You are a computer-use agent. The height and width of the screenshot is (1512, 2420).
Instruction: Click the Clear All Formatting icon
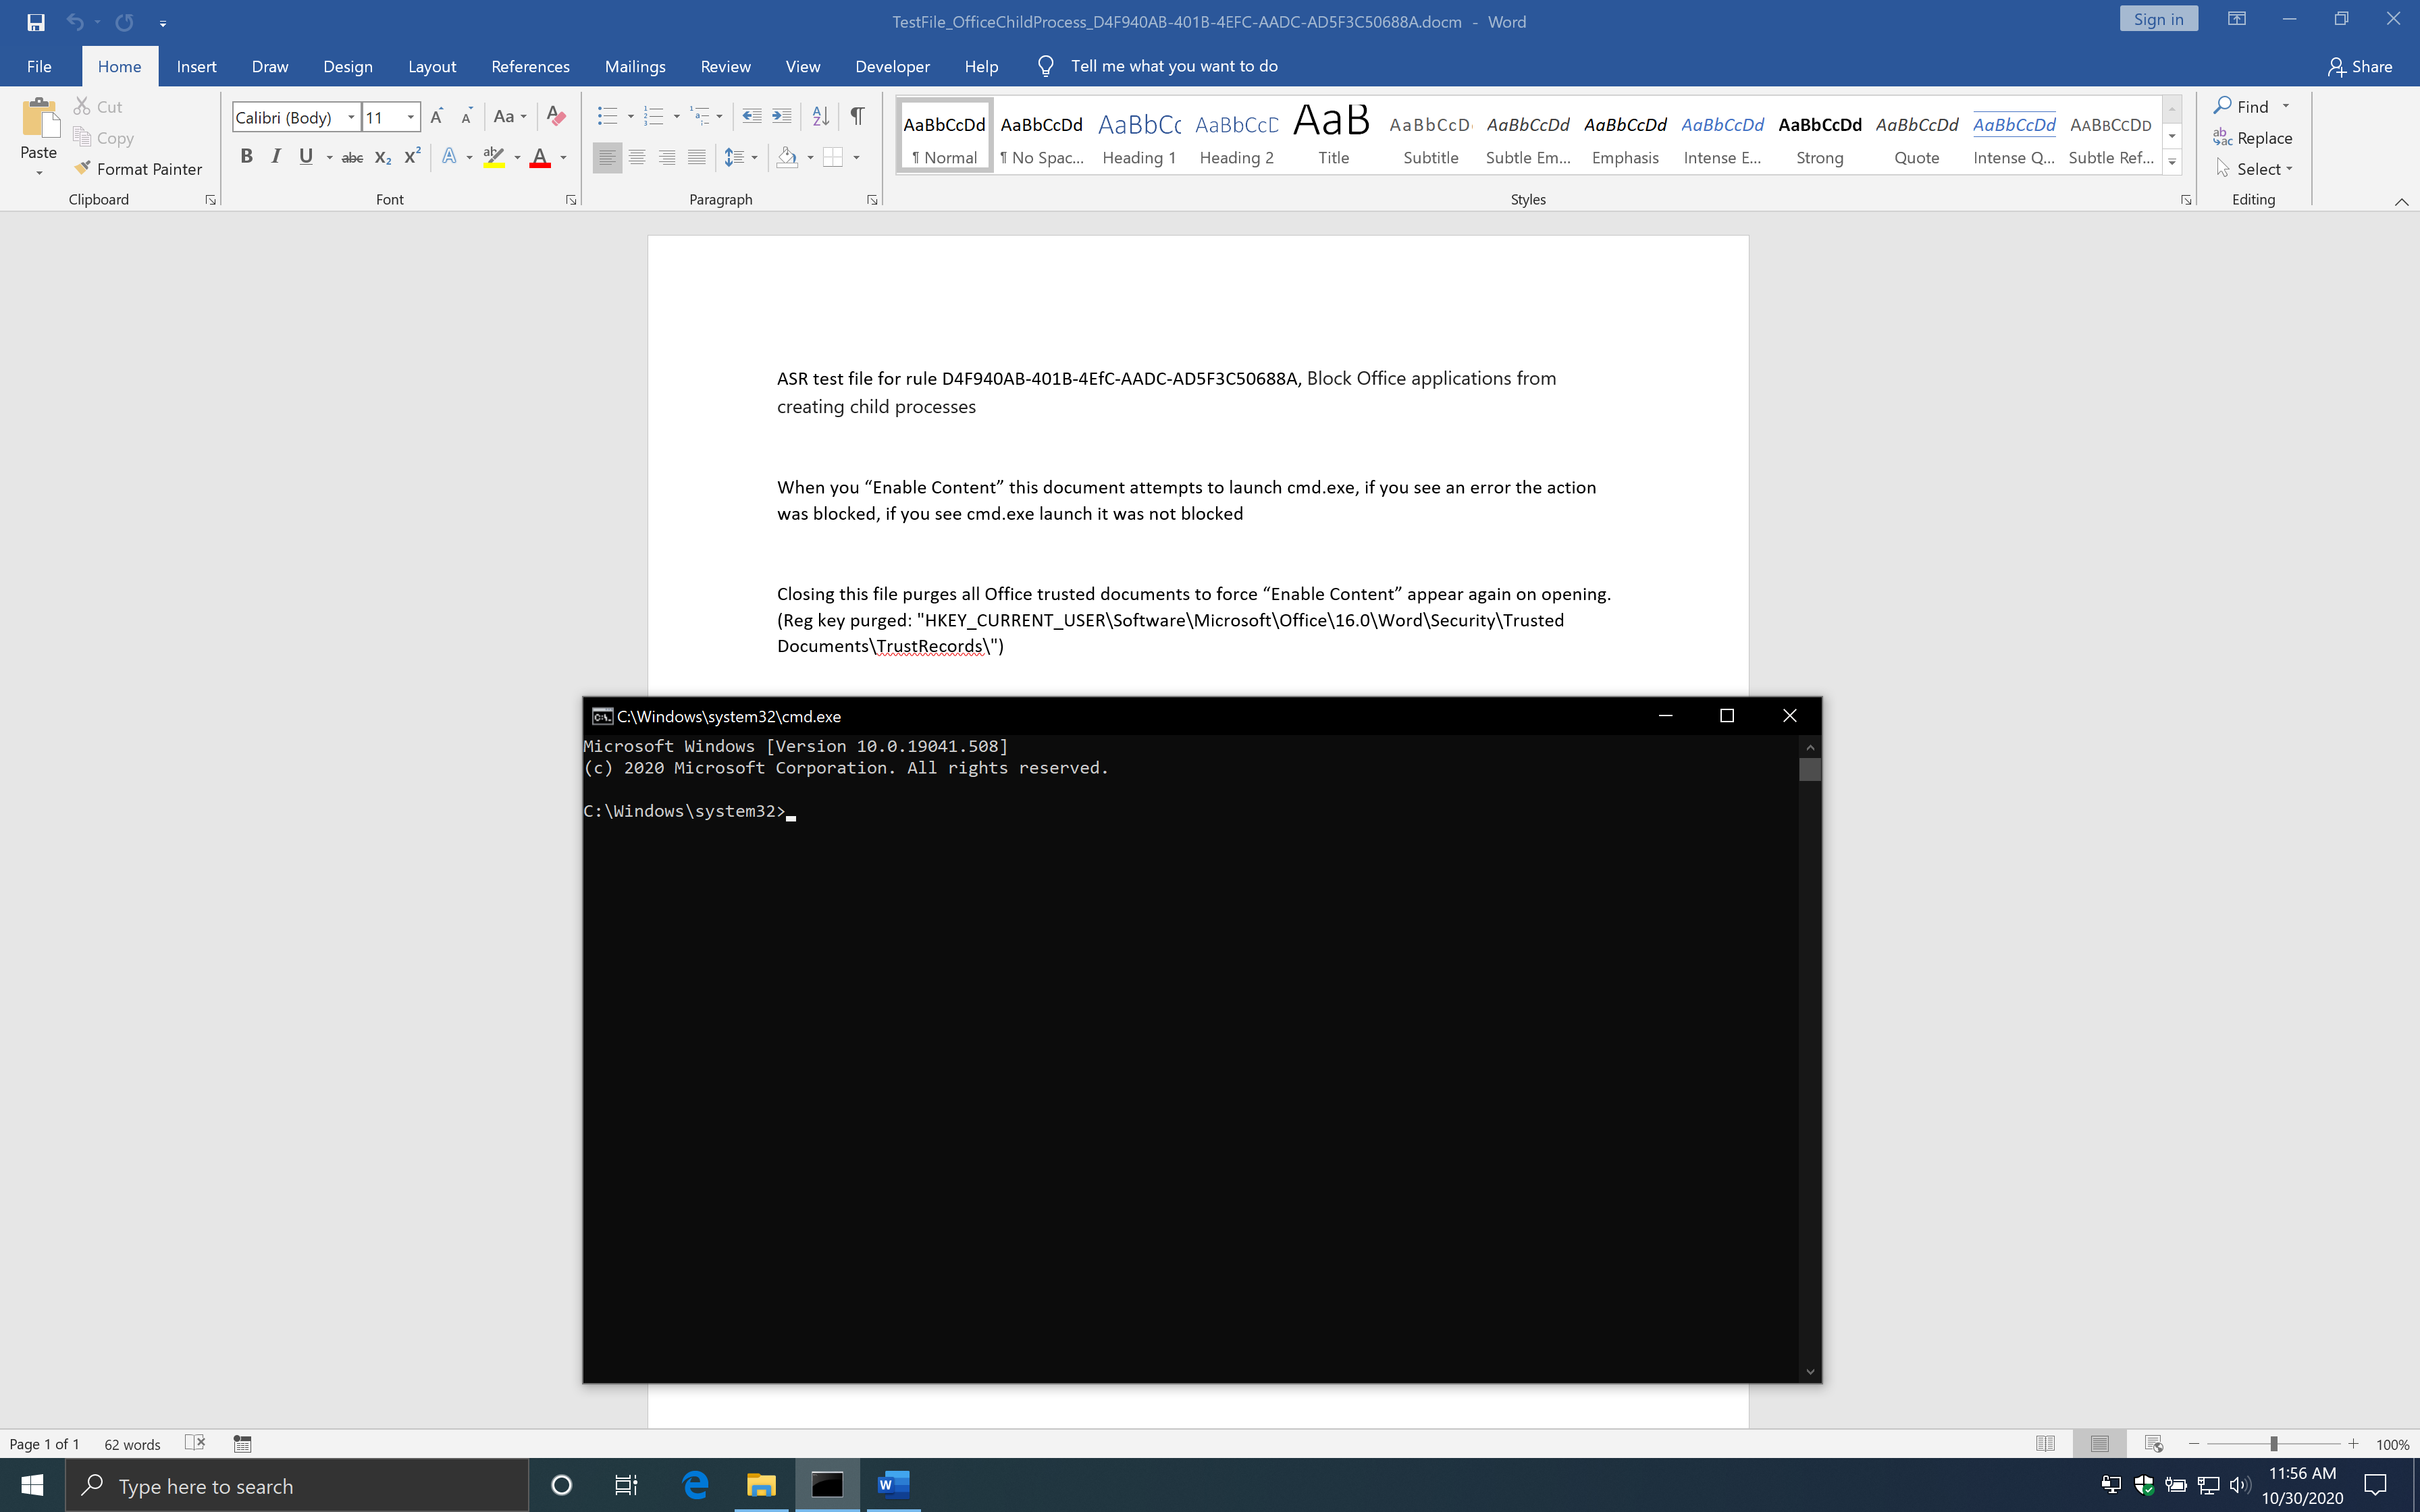[556, 116]
